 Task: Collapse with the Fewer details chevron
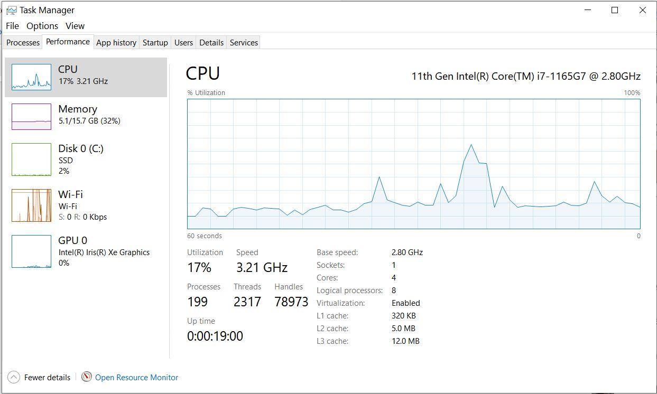(x=14, y=377)
